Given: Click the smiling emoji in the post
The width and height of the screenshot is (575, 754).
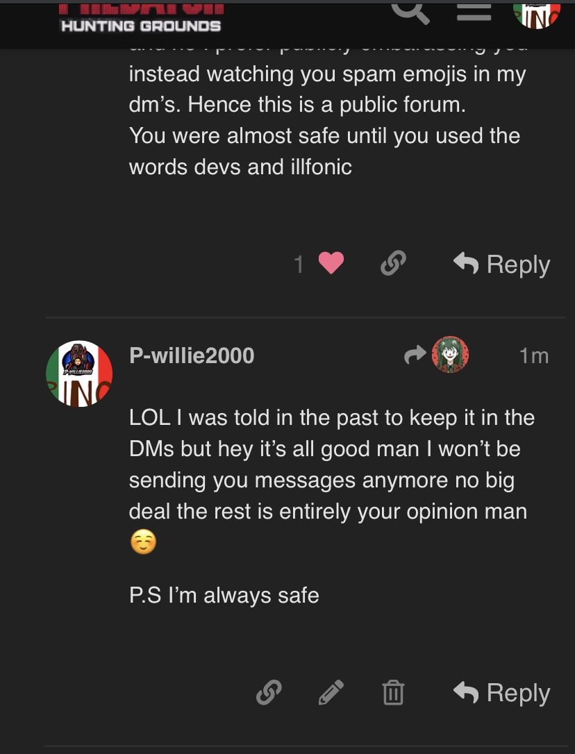Looking at the screenshot, I should pyautogui.click(x=143, y=543).
